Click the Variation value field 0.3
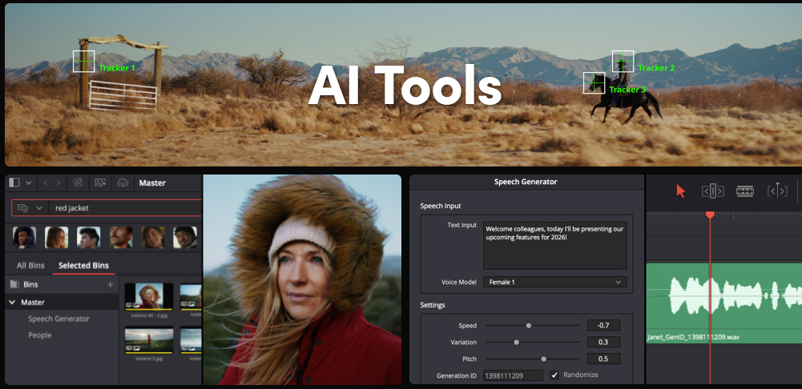The height and width of the screenshot is (389, 802). tap(603, 342)
